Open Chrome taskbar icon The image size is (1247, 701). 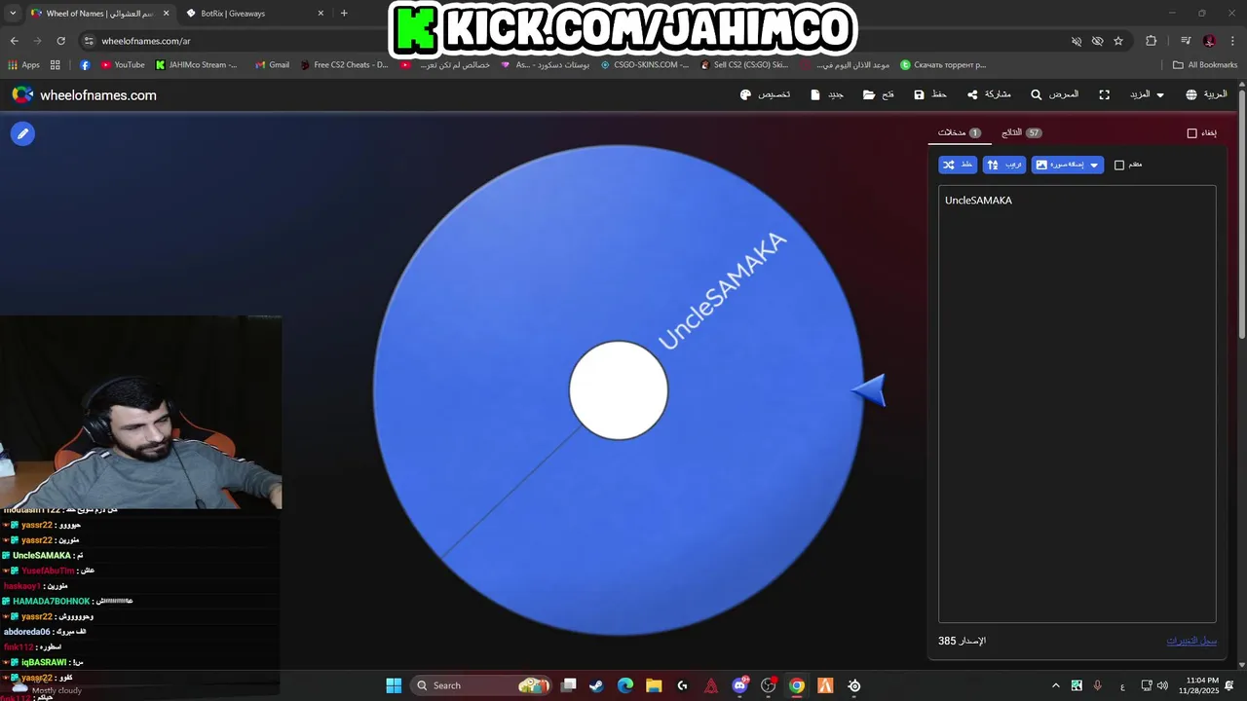[x=797, y=685]
